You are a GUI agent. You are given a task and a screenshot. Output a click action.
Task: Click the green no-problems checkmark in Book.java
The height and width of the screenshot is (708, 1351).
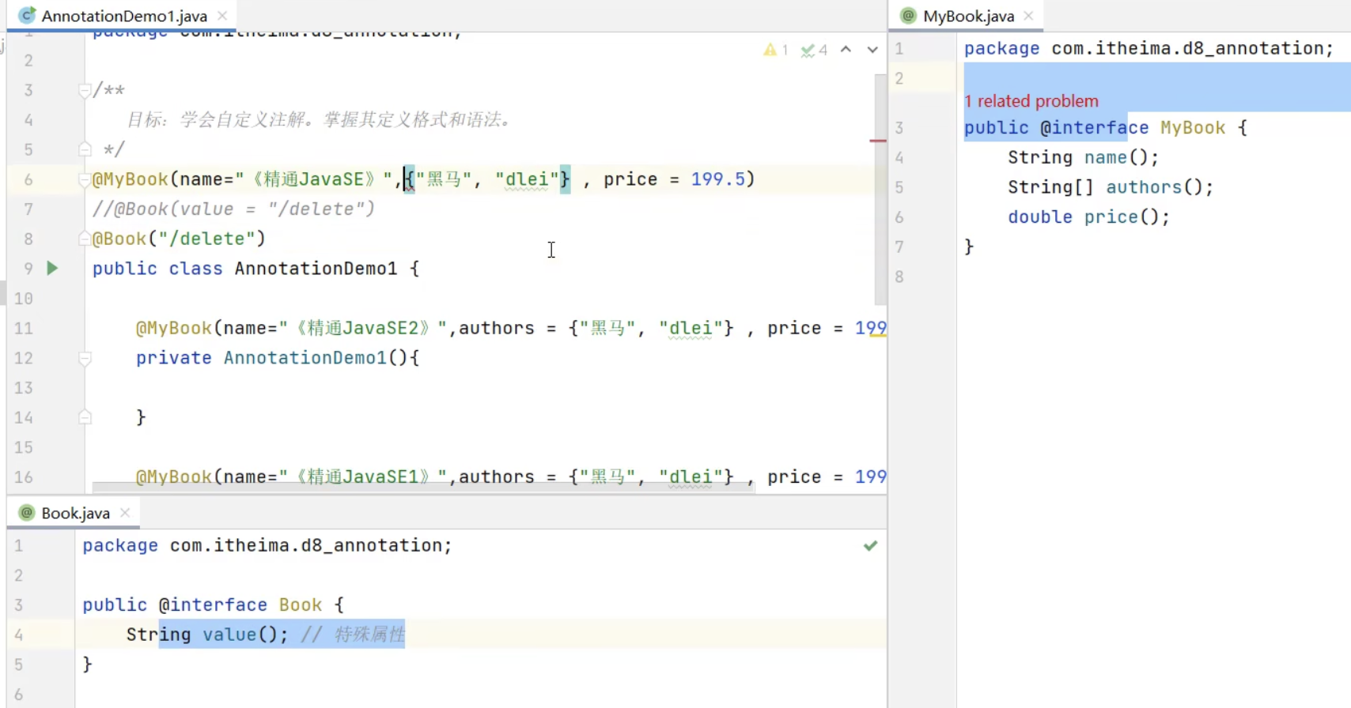(870, 546)
